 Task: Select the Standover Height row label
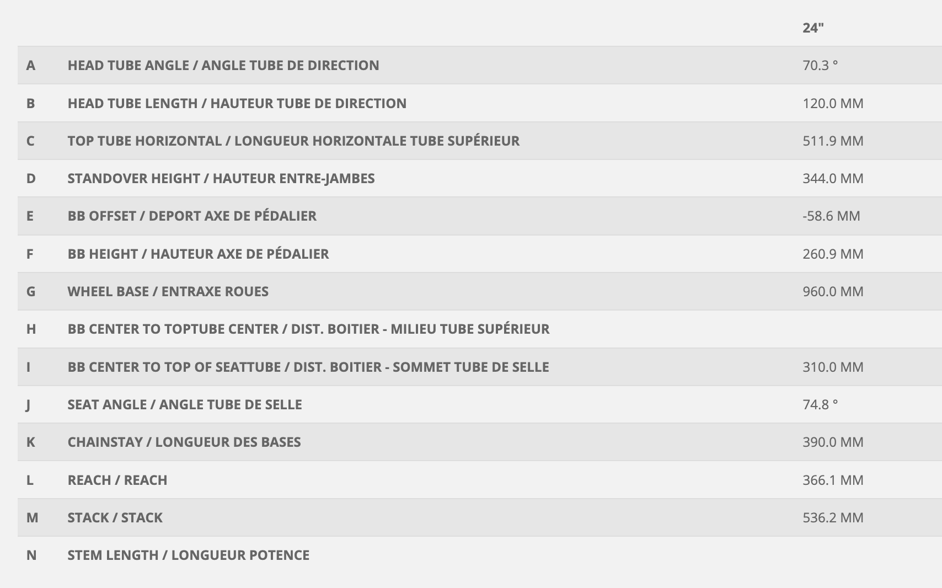pos(221,178)
